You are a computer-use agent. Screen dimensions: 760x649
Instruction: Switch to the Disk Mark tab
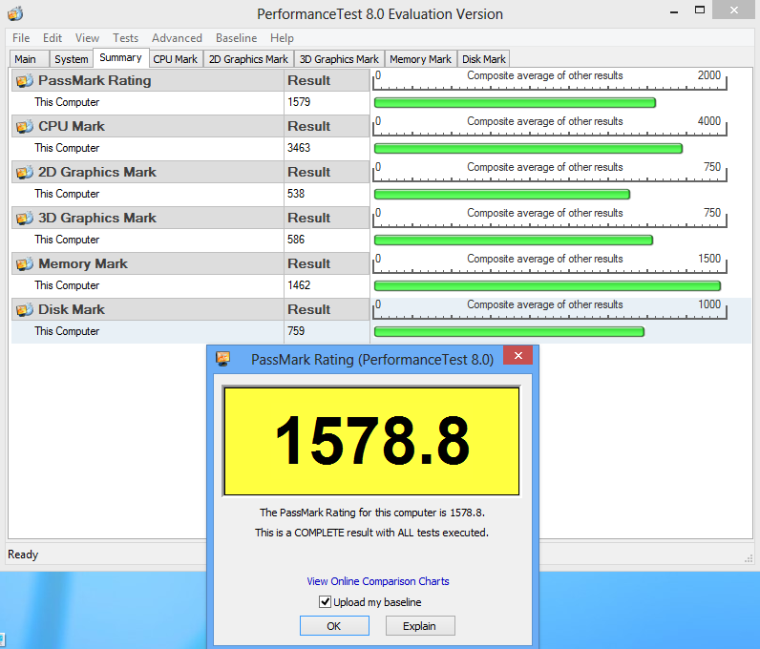point(484,59)
